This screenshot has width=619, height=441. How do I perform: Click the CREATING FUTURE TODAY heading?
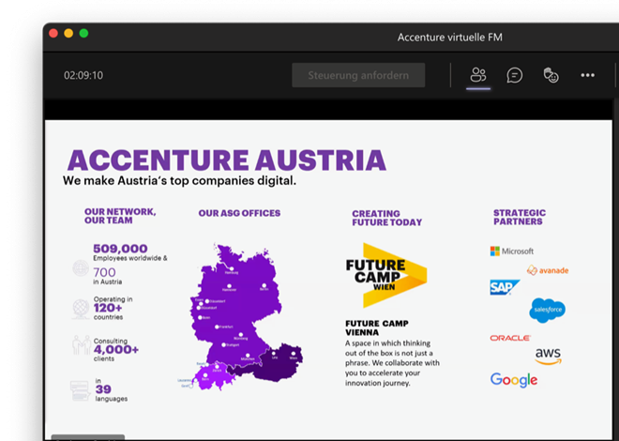tap(386, 218)
